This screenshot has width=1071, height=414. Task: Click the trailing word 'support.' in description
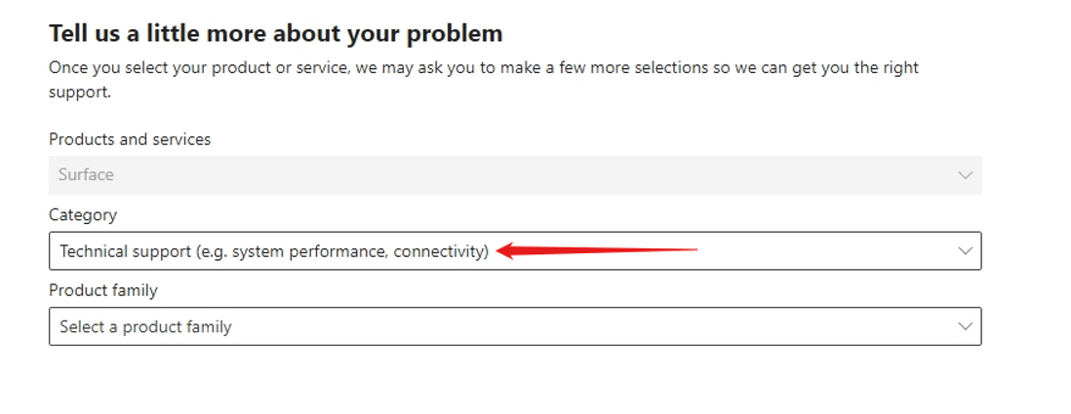[80, 93]
